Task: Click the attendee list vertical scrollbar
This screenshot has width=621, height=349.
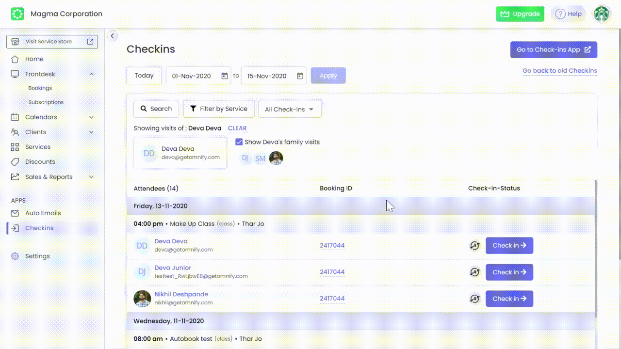Action: click(x=595, y=250)
